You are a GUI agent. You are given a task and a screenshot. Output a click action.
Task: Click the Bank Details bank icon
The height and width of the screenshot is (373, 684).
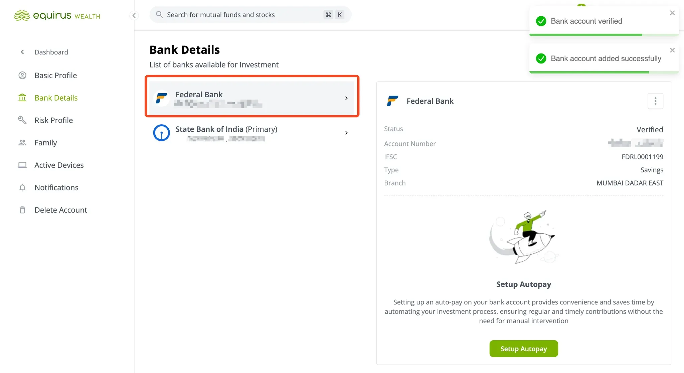coord(22,98)
